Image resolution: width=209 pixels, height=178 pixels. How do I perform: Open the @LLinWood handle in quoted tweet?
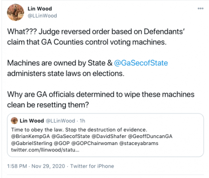point(60,121)
